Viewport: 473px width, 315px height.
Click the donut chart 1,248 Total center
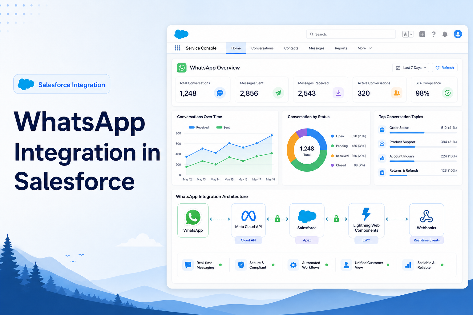(307, 150)
